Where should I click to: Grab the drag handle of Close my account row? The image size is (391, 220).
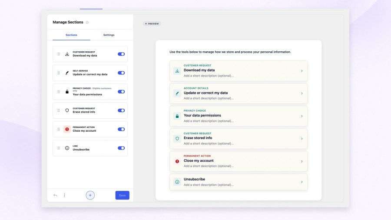click(x=59, y=129)
